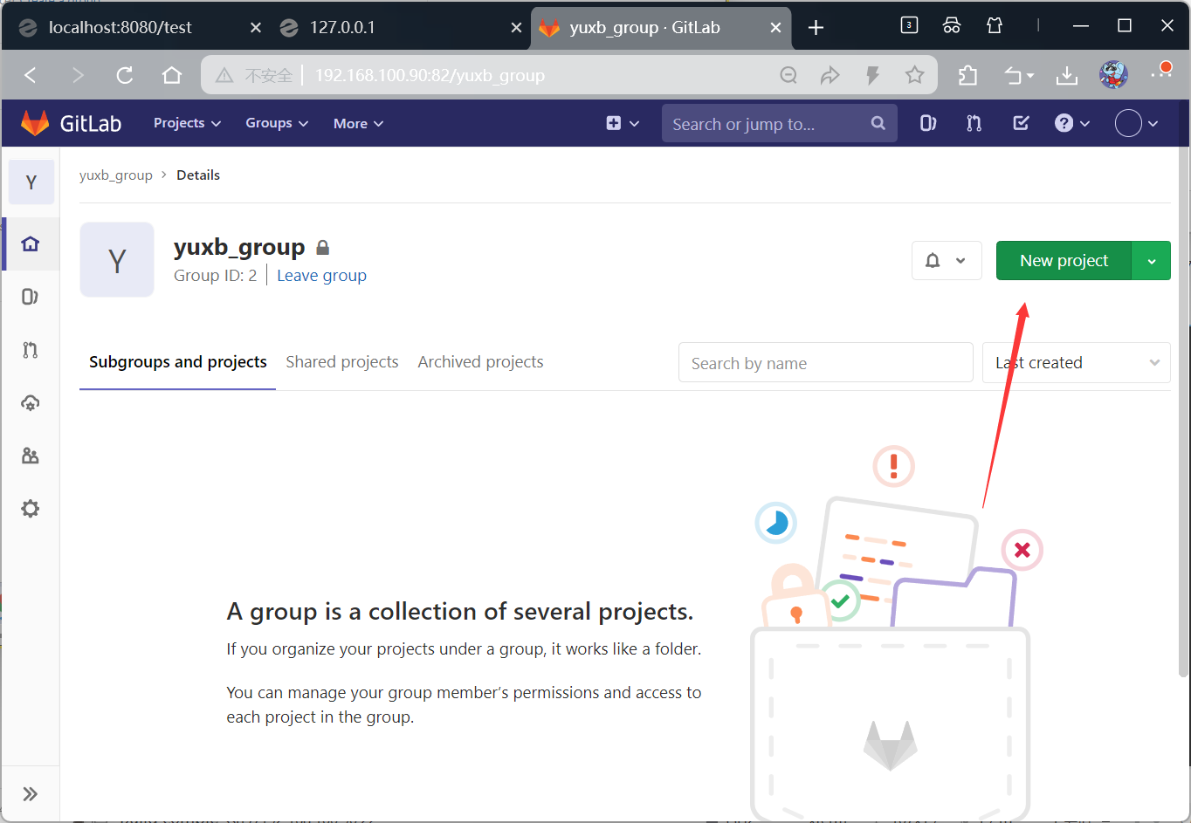Expand the plus create-new dropdown
This screenshot has width=1191, height=823.
623,123
